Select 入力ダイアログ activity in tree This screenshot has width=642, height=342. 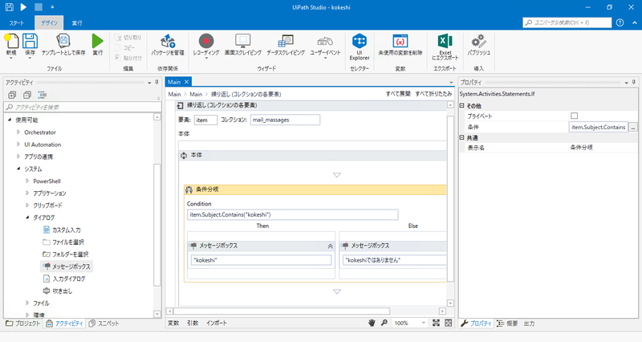(64, 279)
